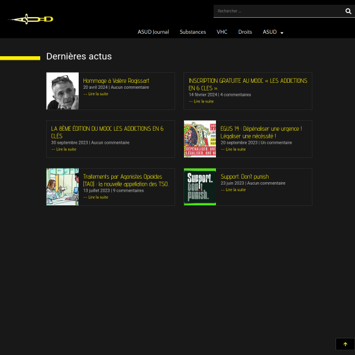This screenshot has height=355, width=355.
Task: Click the 30 septembre 2023 date
Action: (69, 143)
